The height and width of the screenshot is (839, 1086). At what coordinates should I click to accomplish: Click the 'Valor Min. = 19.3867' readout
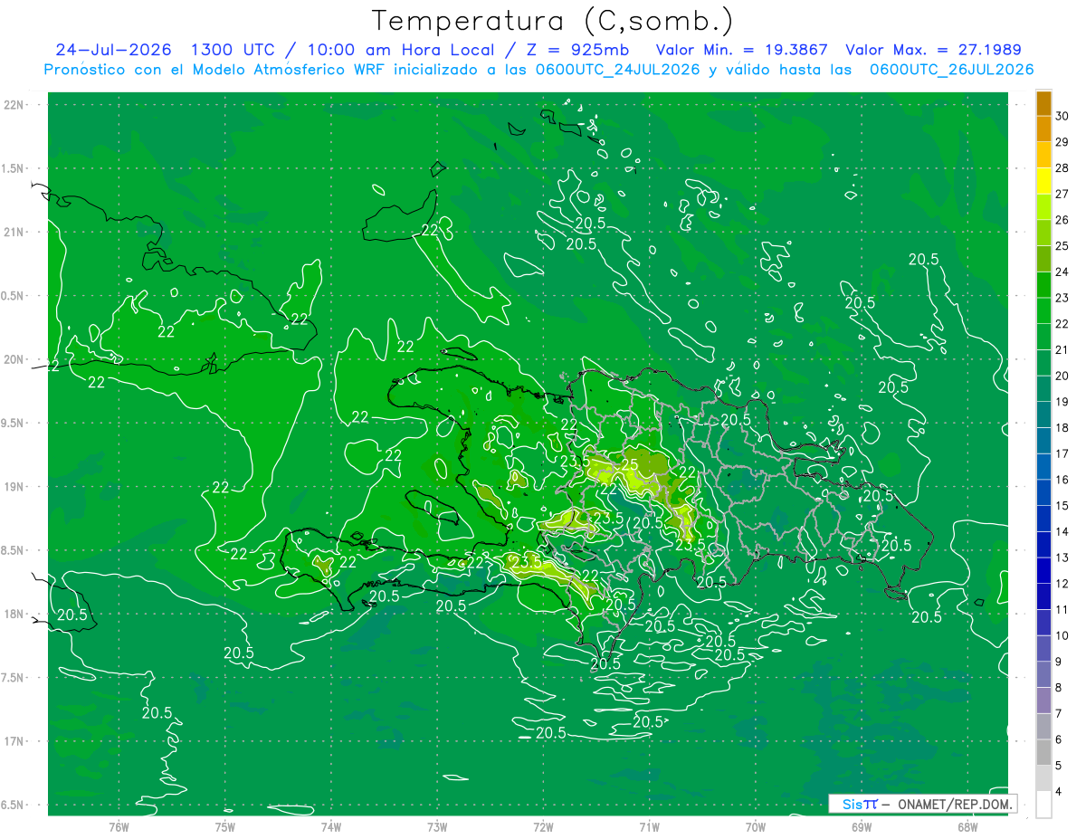[x=742, y=50]
